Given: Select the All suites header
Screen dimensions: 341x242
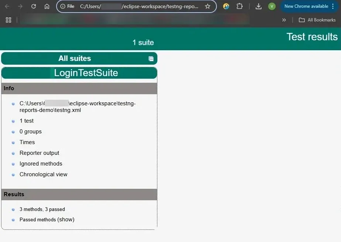Looking at the screenshot, I should pyautogui.click(x=79, y=58).
